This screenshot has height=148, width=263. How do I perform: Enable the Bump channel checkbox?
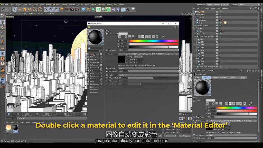101,73
